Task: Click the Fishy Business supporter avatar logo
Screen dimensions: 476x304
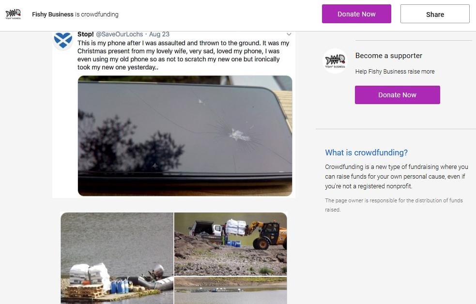Action: tap(335, 61)
